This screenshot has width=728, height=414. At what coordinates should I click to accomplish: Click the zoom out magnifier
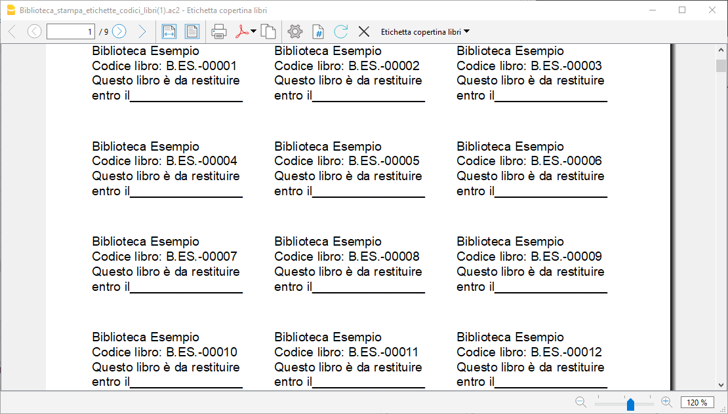point(580,402)
